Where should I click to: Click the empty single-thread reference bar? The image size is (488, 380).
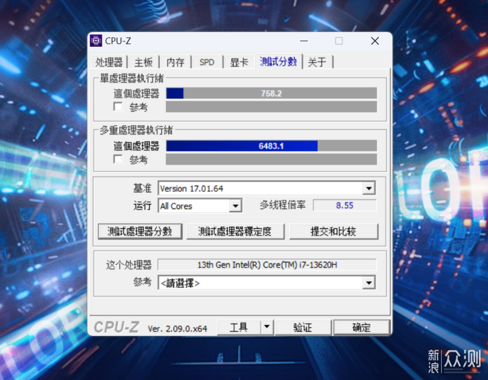271,106
